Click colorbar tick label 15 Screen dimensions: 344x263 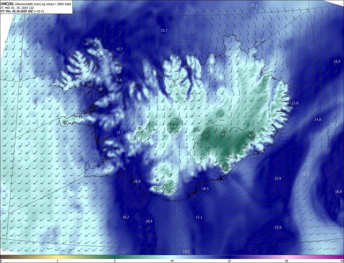[x=229, y=261]
